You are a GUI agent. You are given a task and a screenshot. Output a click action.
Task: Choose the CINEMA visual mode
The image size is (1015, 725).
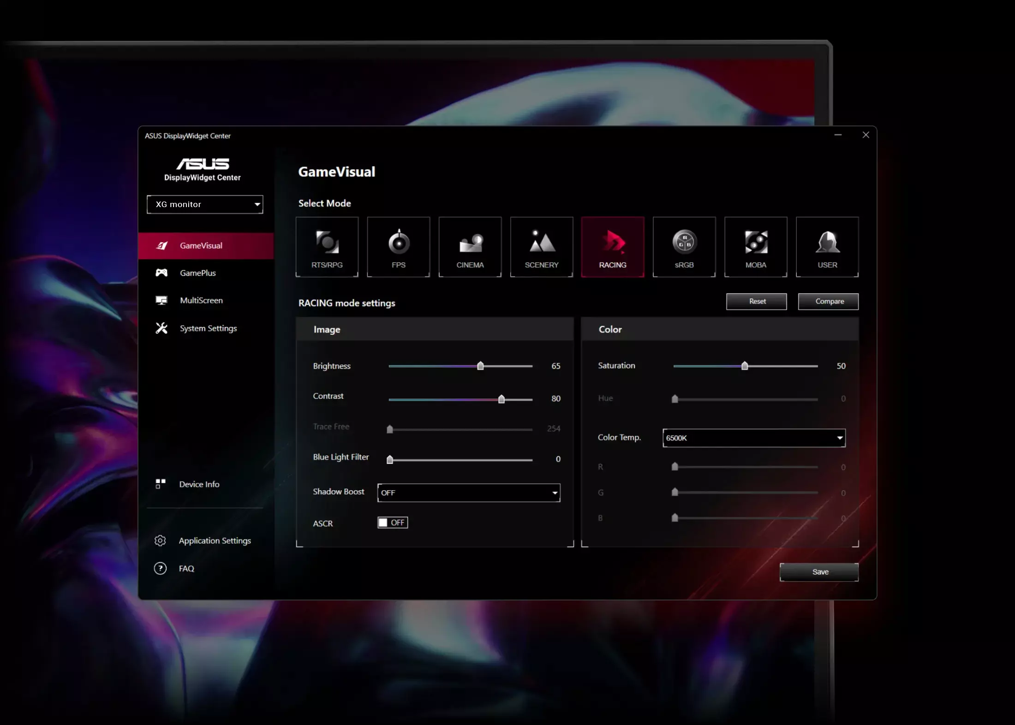pyautogui.click(x=470, y=247)
